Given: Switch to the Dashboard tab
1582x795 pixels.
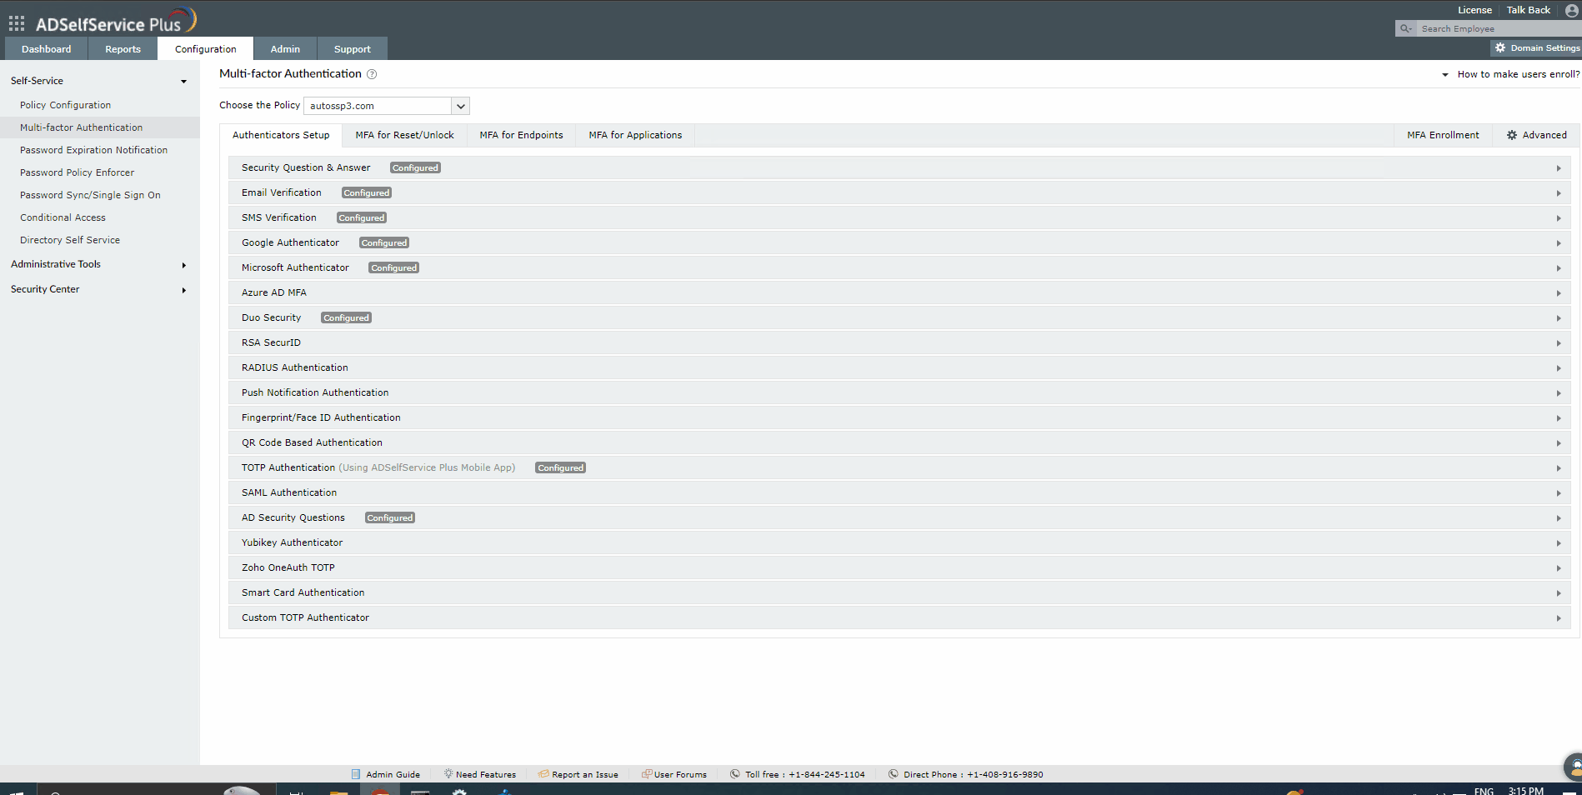Looking at the screenshot, I should tap(47, 49).
